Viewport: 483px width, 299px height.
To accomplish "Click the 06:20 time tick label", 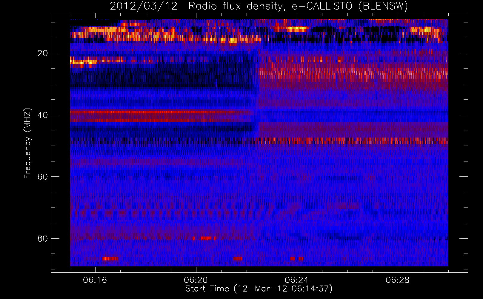I will [x=196, y=280].
